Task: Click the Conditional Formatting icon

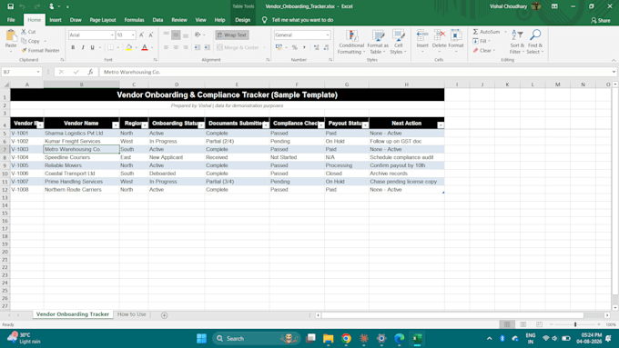Action: click(x=351, y=35)
